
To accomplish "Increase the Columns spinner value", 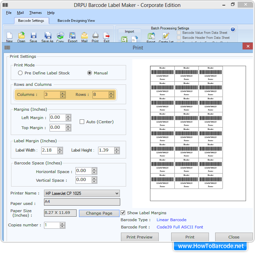I will point(63,93).
